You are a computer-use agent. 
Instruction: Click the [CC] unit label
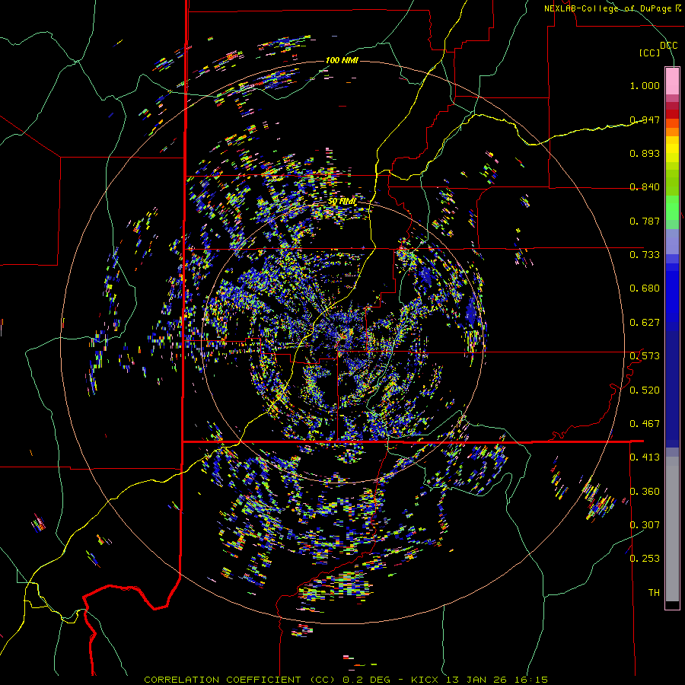tap(650, 53)
